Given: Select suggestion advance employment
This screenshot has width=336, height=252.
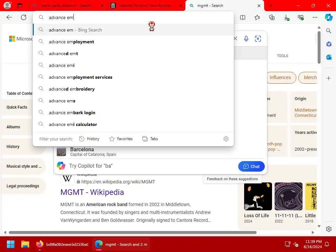Looking at the screenshot, I should pyautogui.click(x=133, y=42).
